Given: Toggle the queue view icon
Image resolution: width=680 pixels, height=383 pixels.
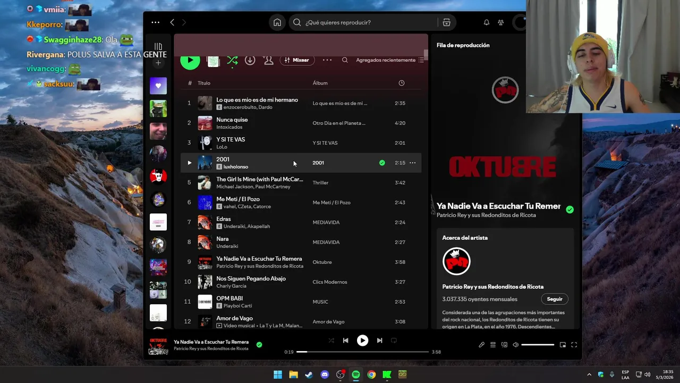Looking at the screenshot, I should click(x=493, y=345).
